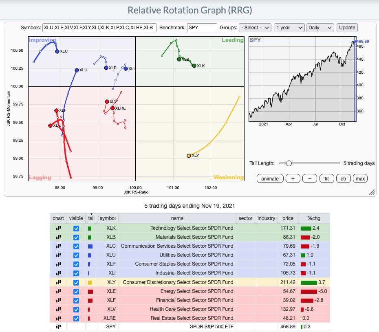Uncheck XLE visible checkbox

[x=76, y=291]
